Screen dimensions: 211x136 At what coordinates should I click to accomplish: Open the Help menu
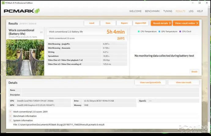coord(200,11)
